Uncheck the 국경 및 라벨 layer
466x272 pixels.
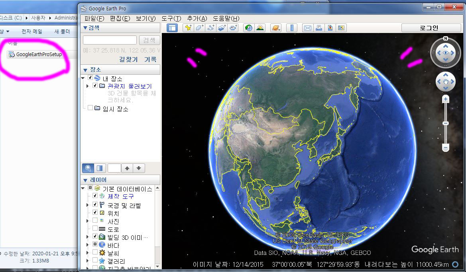(x=95, y=204)
